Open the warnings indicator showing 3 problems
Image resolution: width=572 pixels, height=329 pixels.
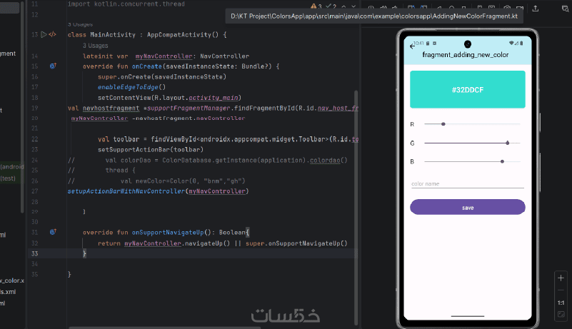pos(316,6)
